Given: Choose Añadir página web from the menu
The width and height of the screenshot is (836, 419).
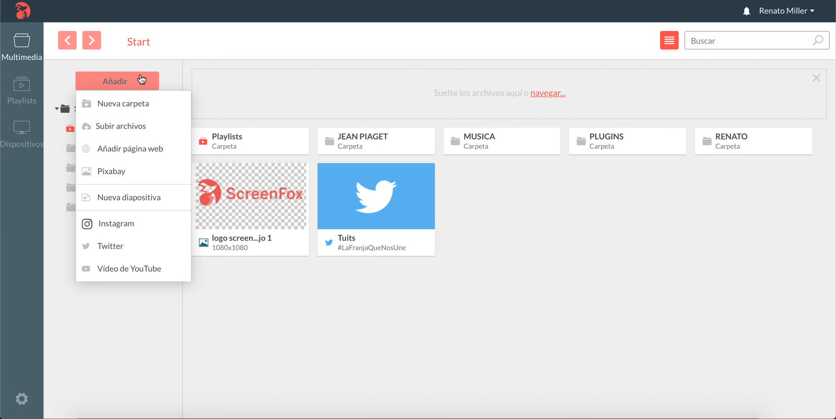Looking at the screenshot, I should [x=133, y=149].
